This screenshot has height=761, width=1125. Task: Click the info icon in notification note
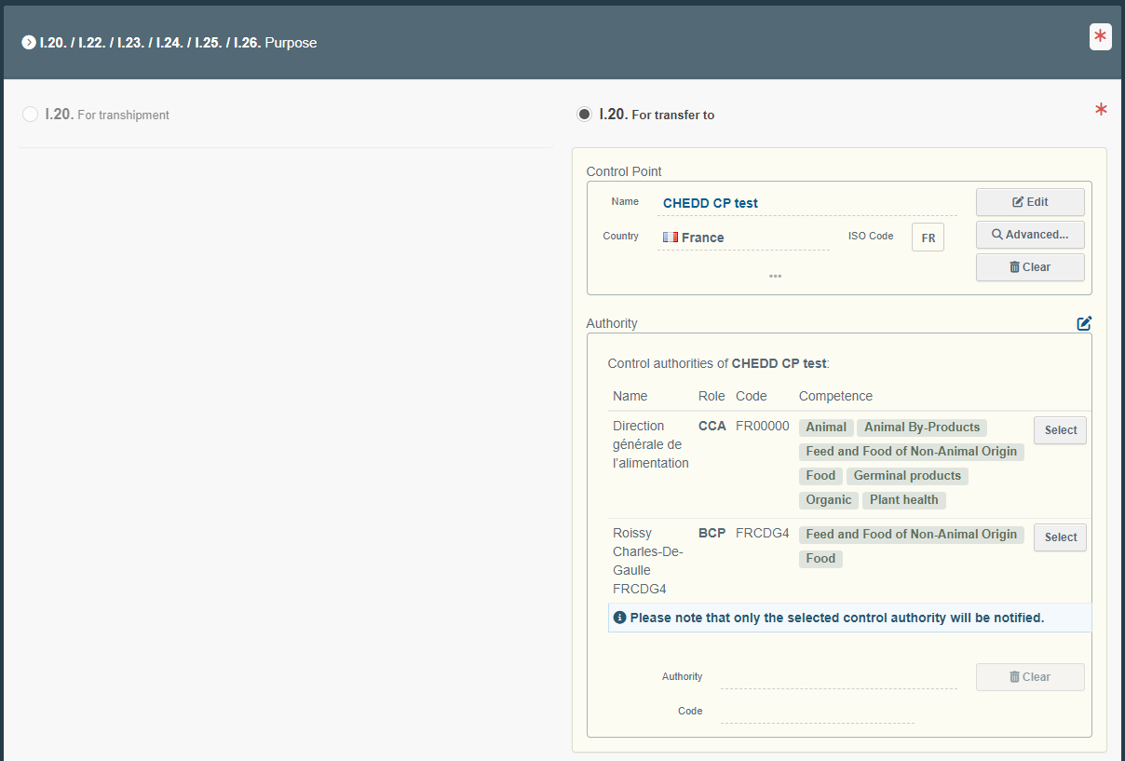620,618
